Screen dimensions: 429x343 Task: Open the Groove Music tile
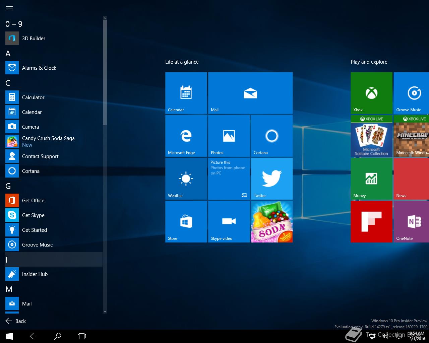412,93
